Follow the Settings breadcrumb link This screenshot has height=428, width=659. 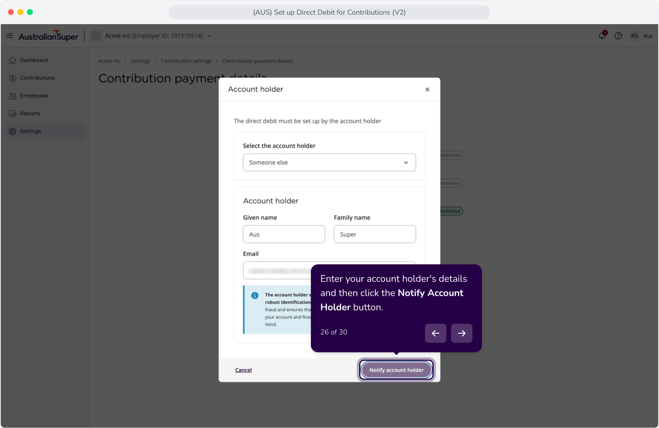coord(141,61)
